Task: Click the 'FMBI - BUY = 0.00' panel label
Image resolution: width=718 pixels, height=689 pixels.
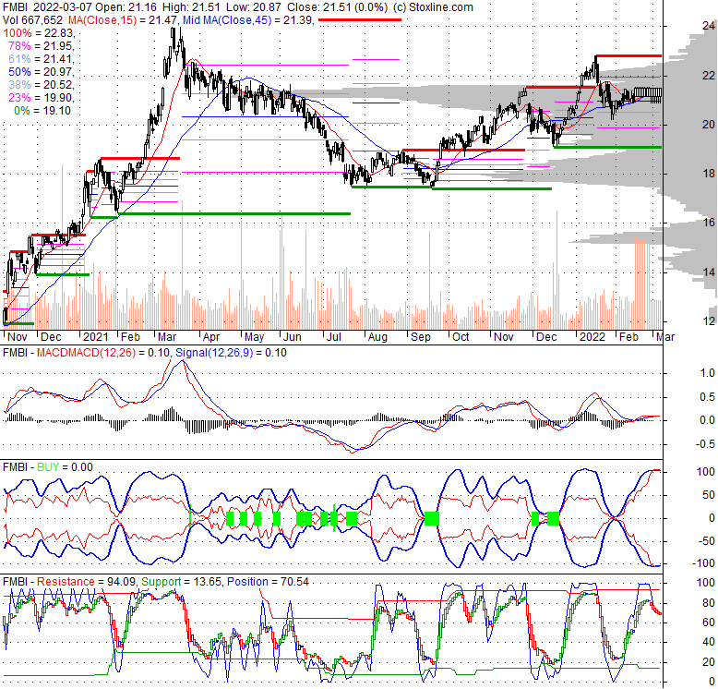Action: pyautogui.click(x=48, y=467)
